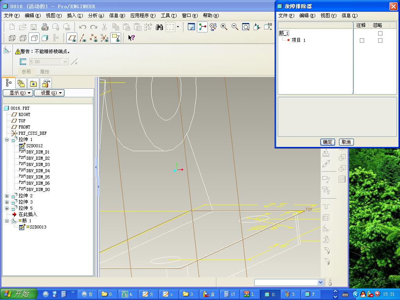Viewport: 400px width, 300px height.
Task: Check the ignore box for 筋_1
Action: pyautogui.click(x=380, y=34)
